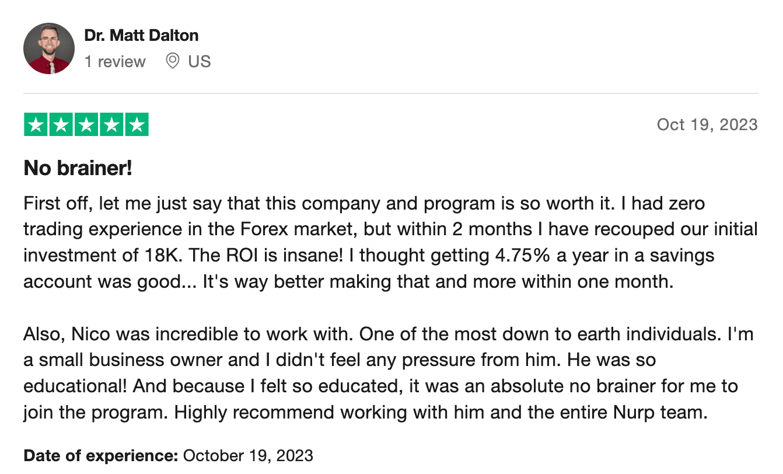Click the "Date of experience:" label
The width and height of the screenshot is (783, 474).
point(100,455)
